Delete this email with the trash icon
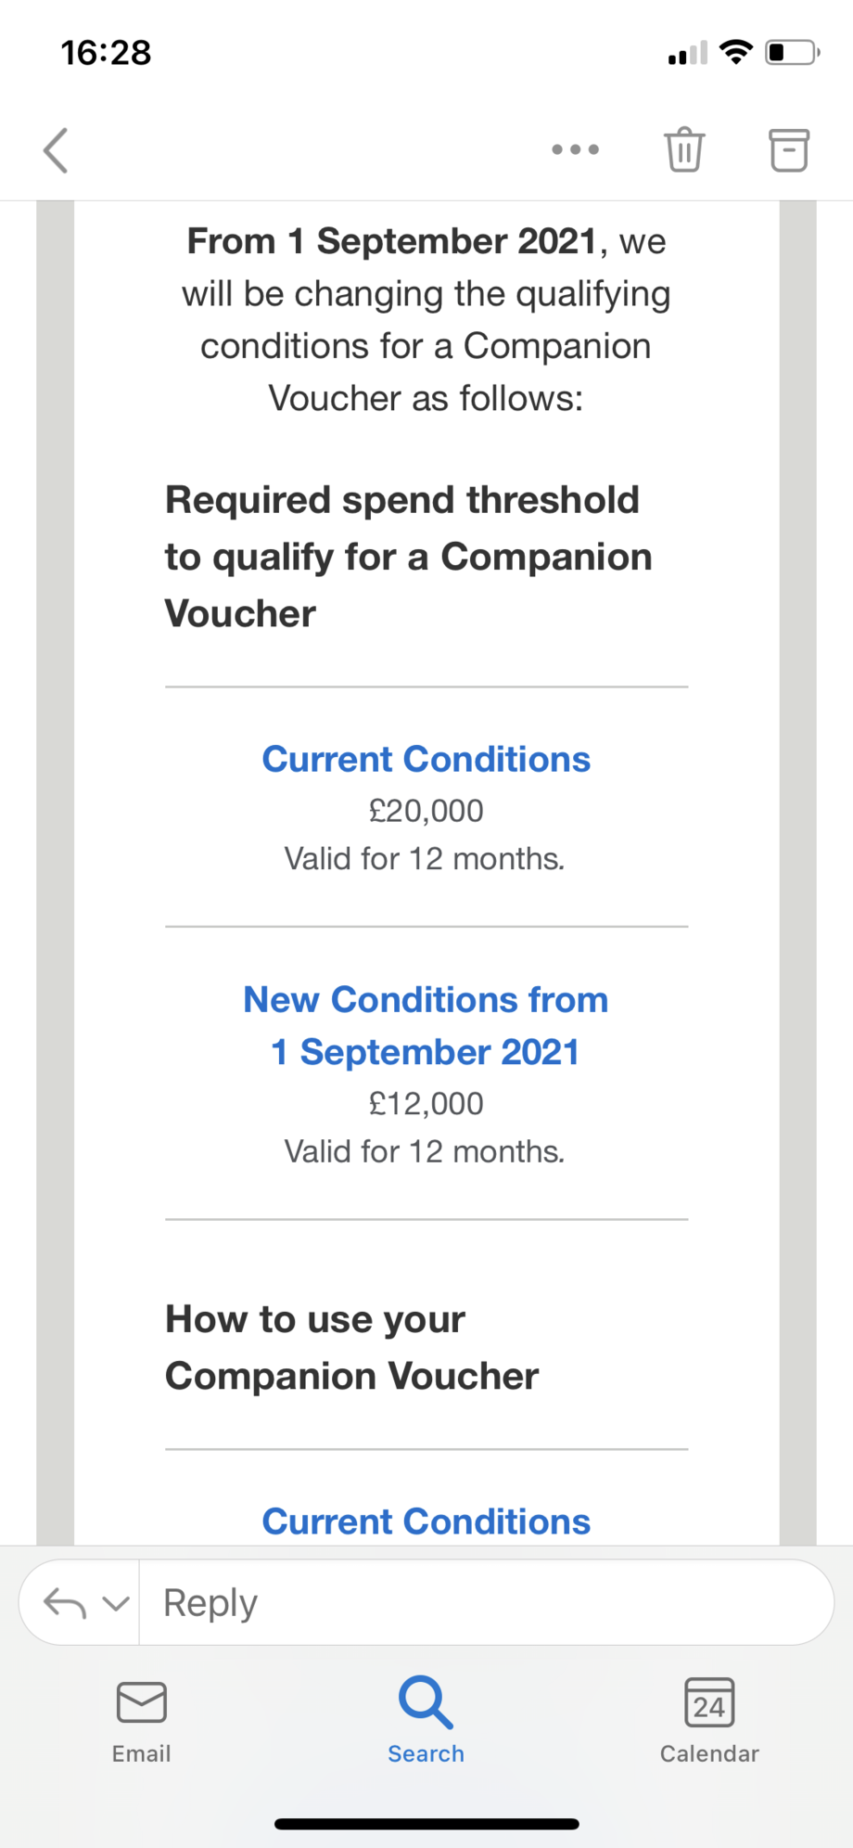Image resolution: width=853 pixels, height=1848 pixels. 684,149
